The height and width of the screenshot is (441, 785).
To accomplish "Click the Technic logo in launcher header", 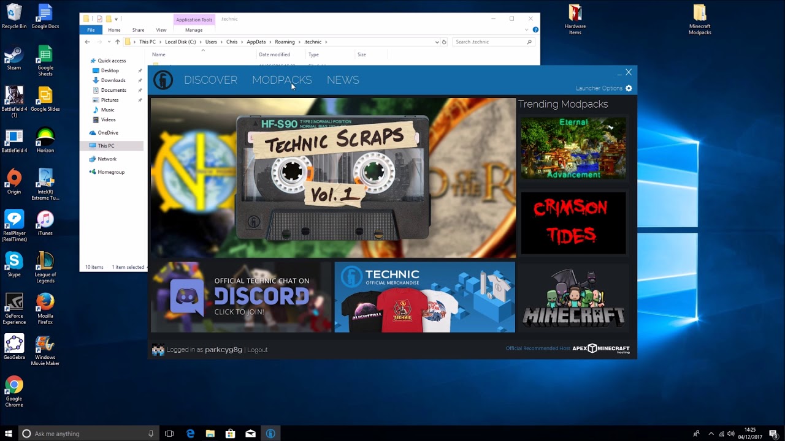I will click(x=163, y=80).
